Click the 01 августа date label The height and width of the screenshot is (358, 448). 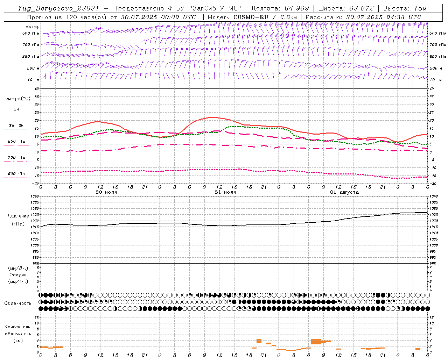pos(344,192)
